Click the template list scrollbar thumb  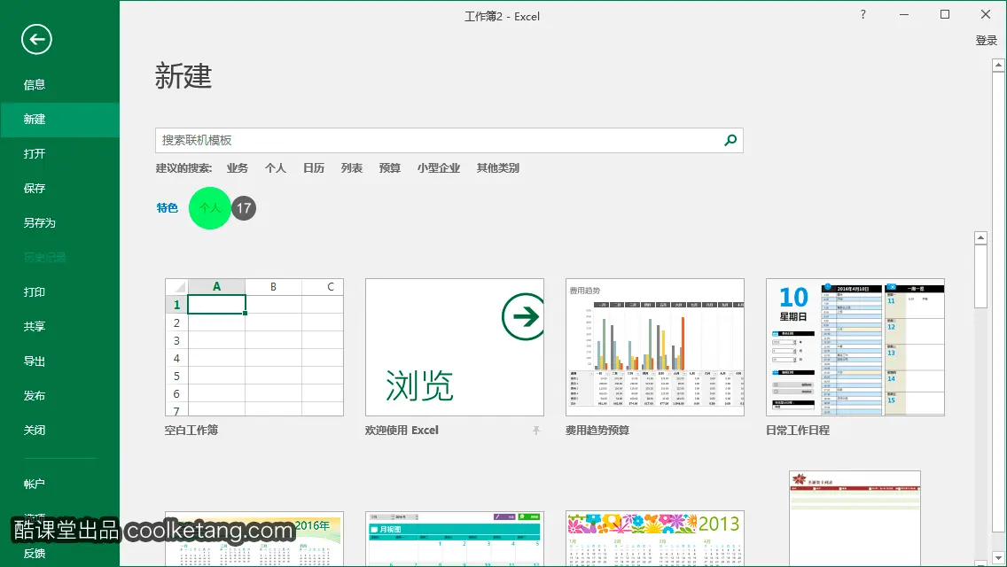[980, 276]
